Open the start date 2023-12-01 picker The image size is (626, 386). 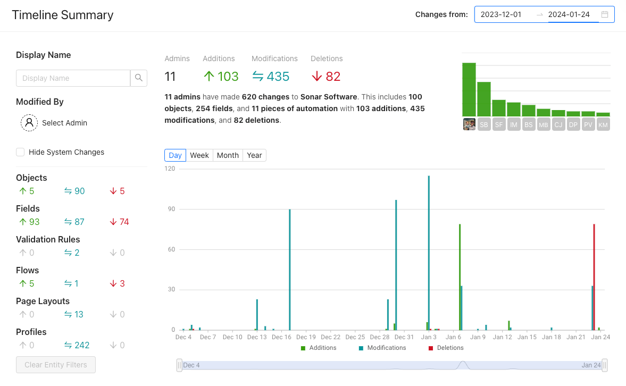coord(501,14)
